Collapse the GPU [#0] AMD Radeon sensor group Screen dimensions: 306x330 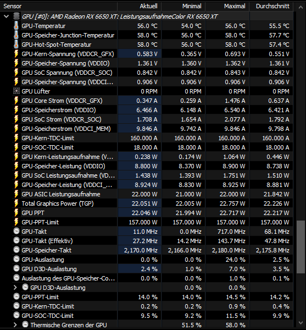(6, 16)
